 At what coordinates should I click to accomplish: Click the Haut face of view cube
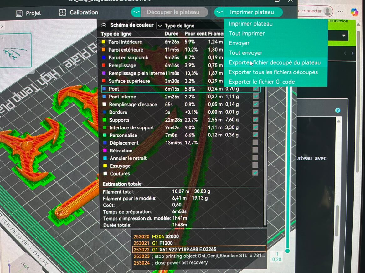click(x=25, y=266)
